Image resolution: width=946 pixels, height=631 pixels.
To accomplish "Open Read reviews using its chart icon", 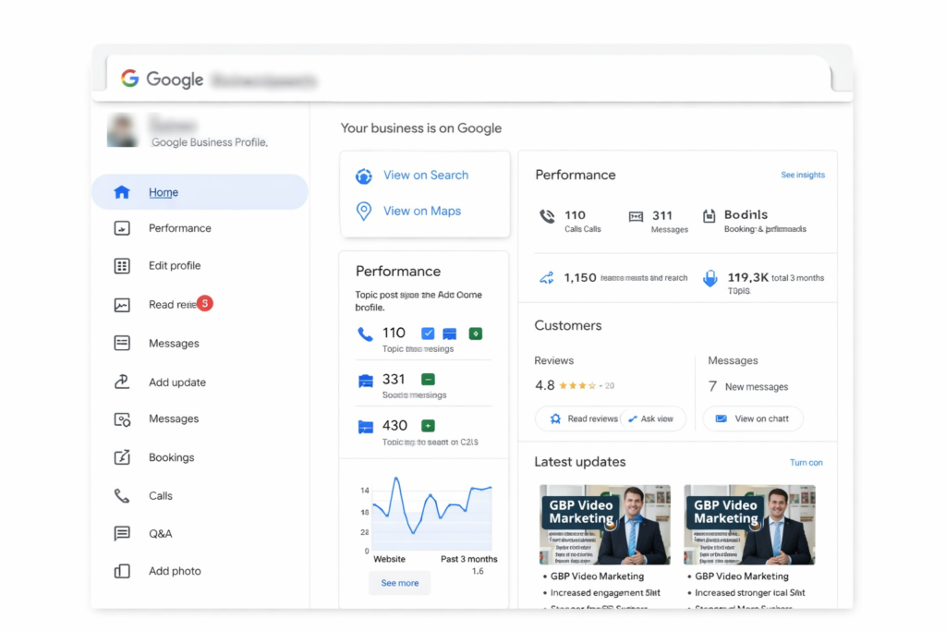I will 122,304.
